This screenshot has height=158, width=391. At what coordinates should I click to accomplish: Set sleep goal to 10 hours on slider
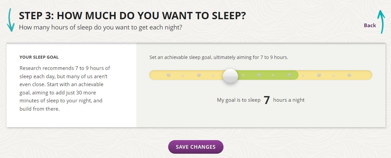(x=319, y=75)
